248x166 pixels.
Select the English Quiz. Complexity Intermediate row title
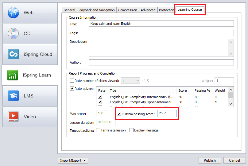pos(142,97)
